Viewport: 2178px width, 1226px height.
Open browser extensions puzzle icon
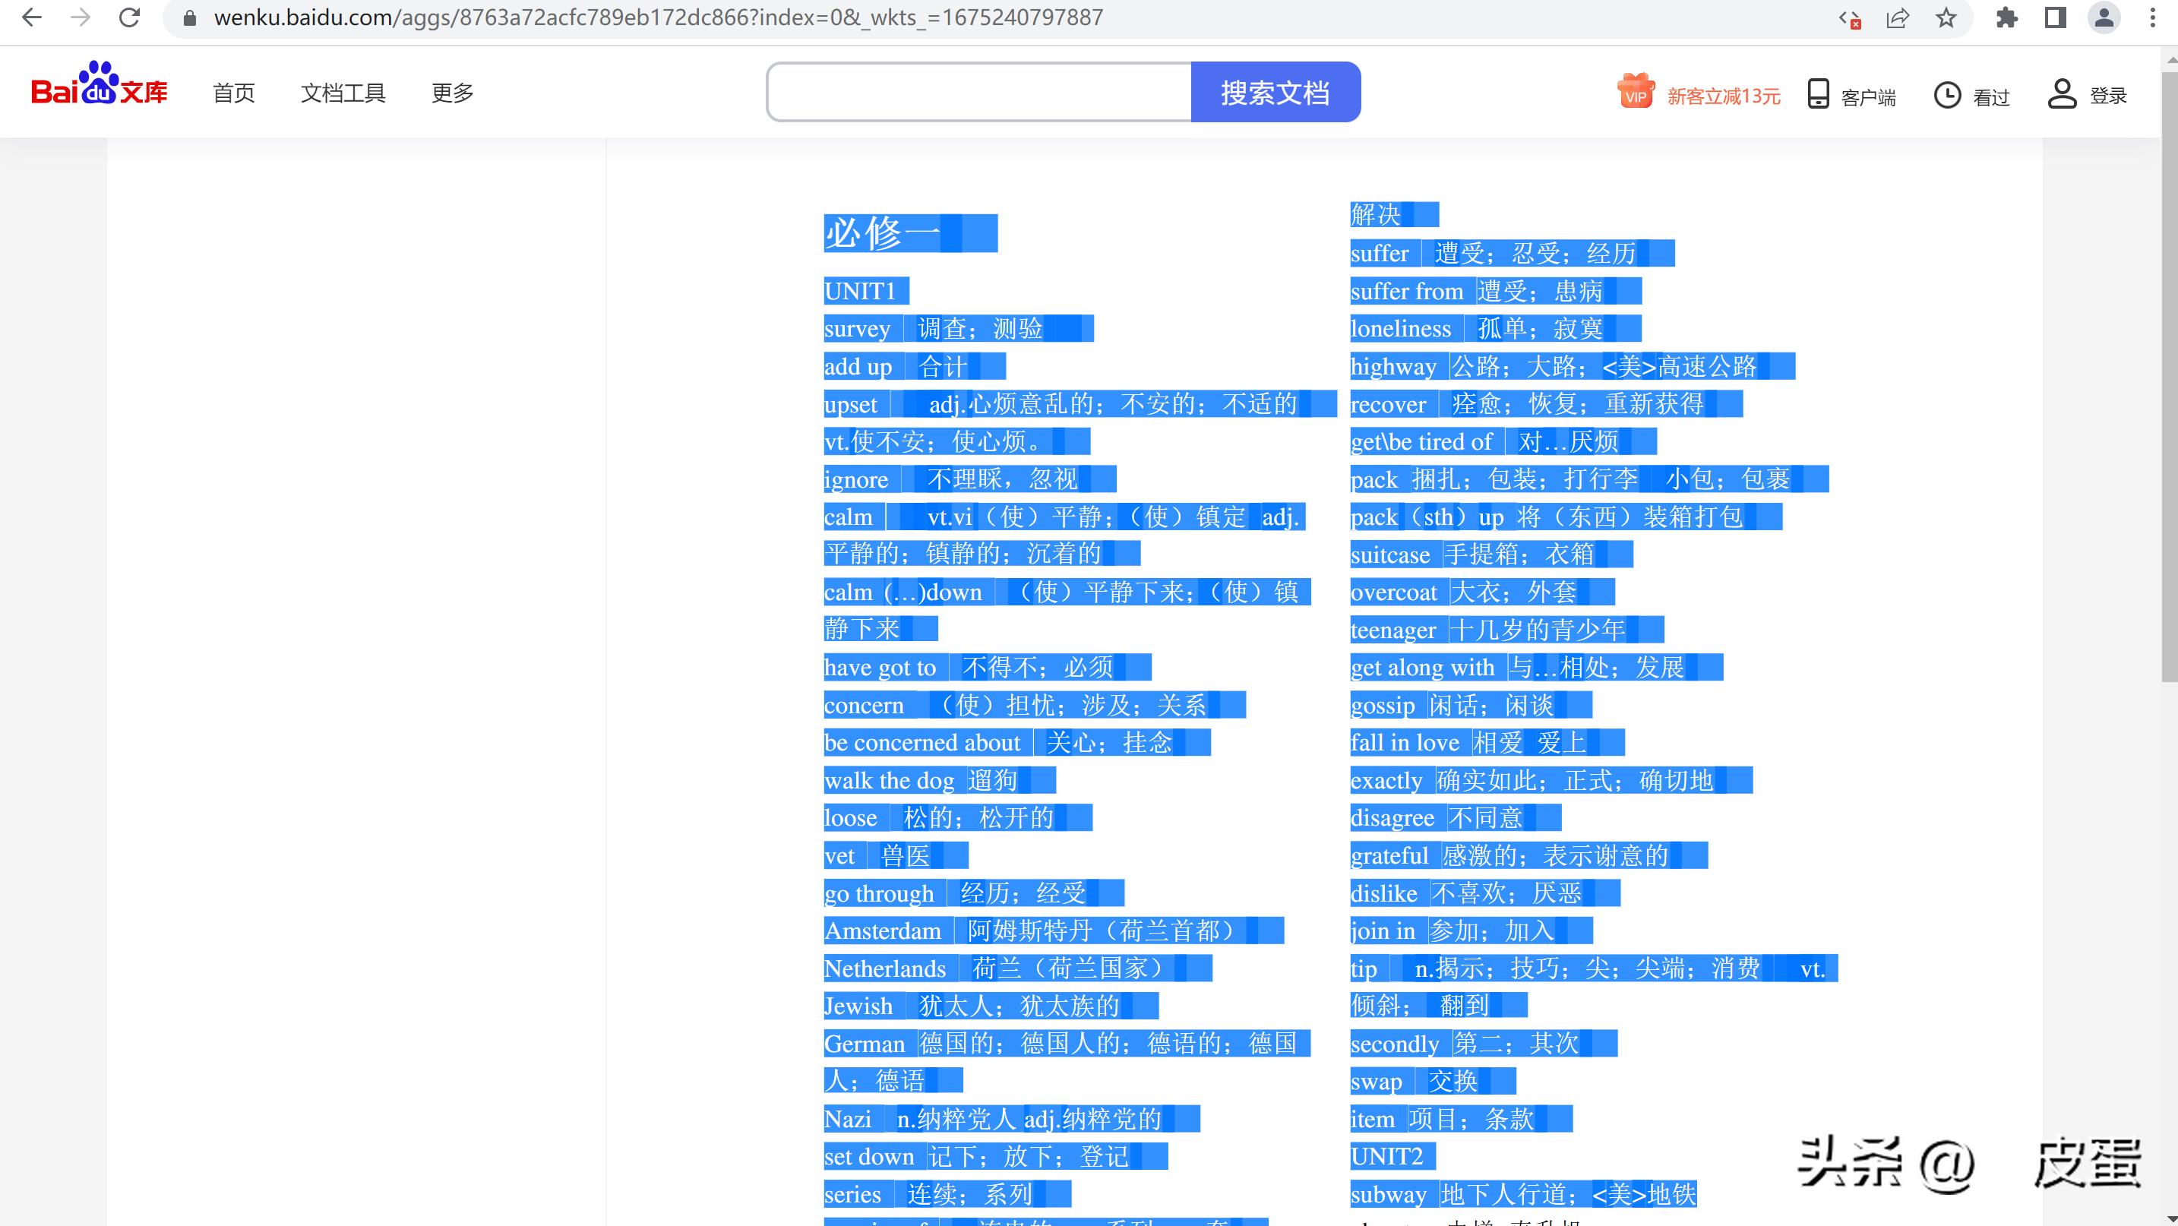[2006, 17]
